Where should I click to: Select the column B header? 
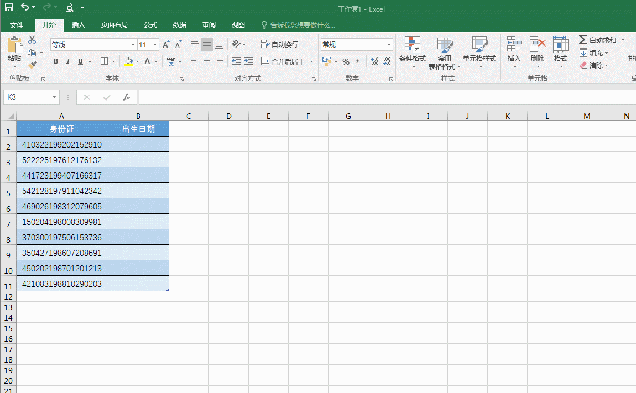tap(138, 116)
